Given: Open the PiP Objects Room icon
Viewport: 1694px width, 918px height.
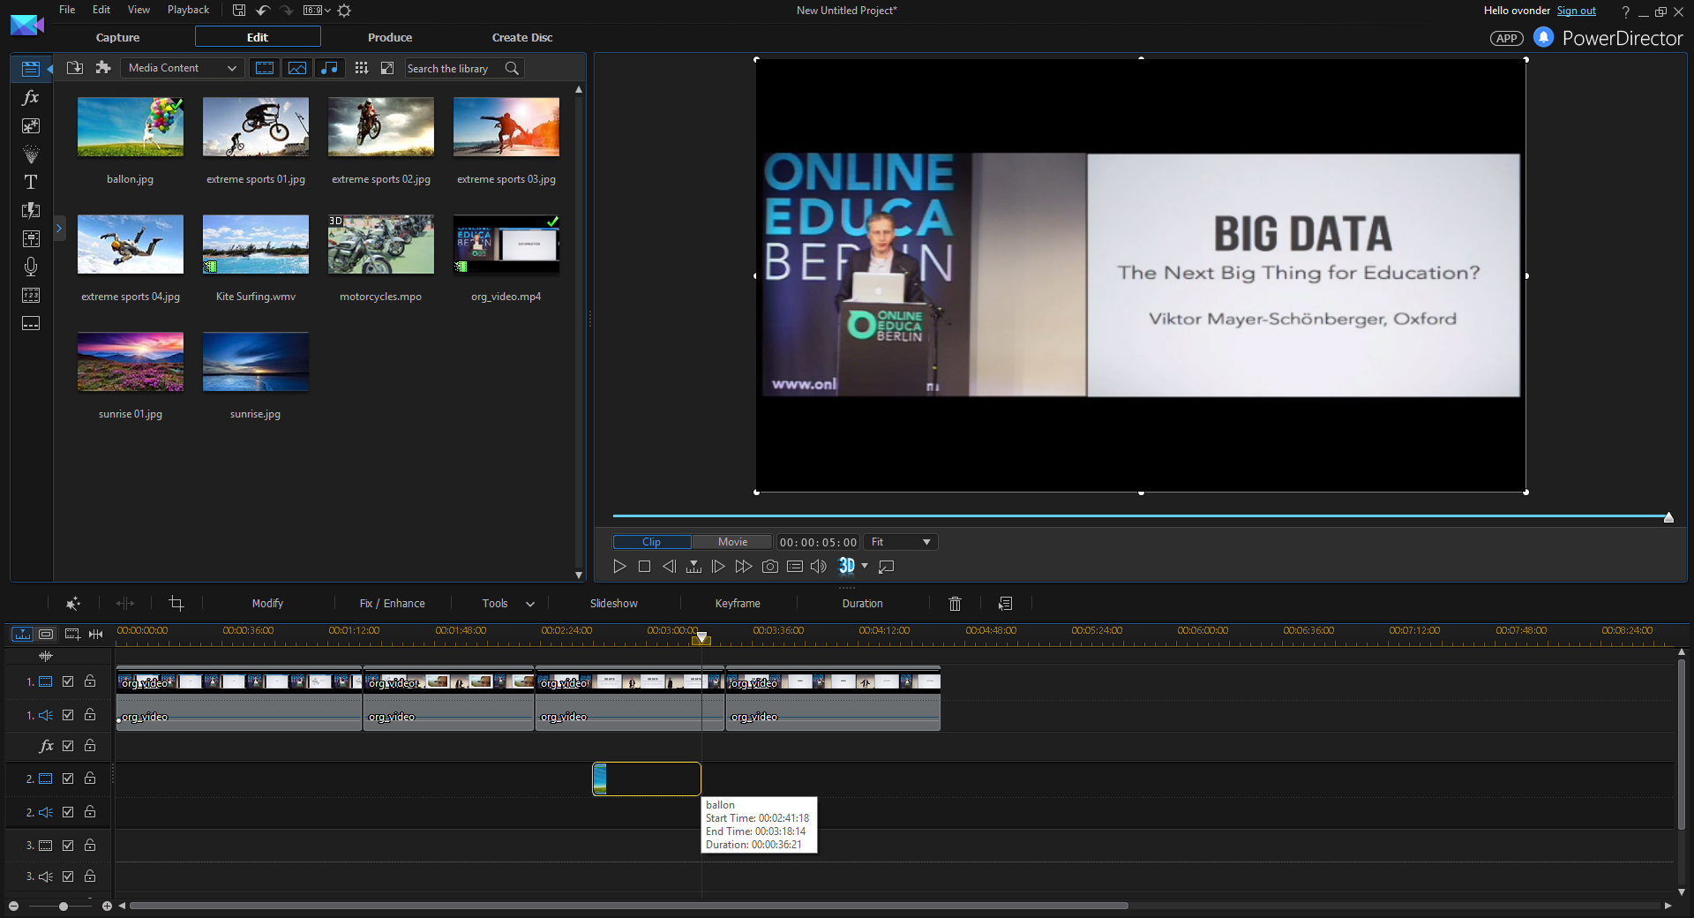Looking at the screenshot, I should coord(30,125).
